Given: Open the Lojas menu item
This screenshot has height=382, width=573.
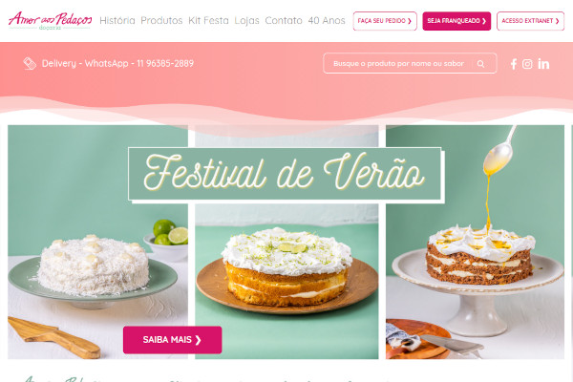Looking at the screenshot, I should pyautogui.click(x=246, y=20).
